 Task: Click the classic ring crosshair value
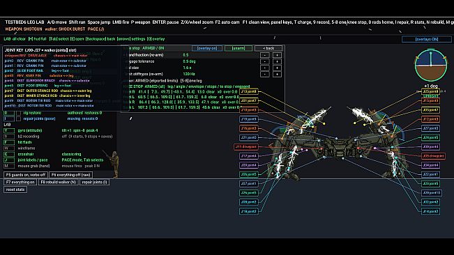72,155
